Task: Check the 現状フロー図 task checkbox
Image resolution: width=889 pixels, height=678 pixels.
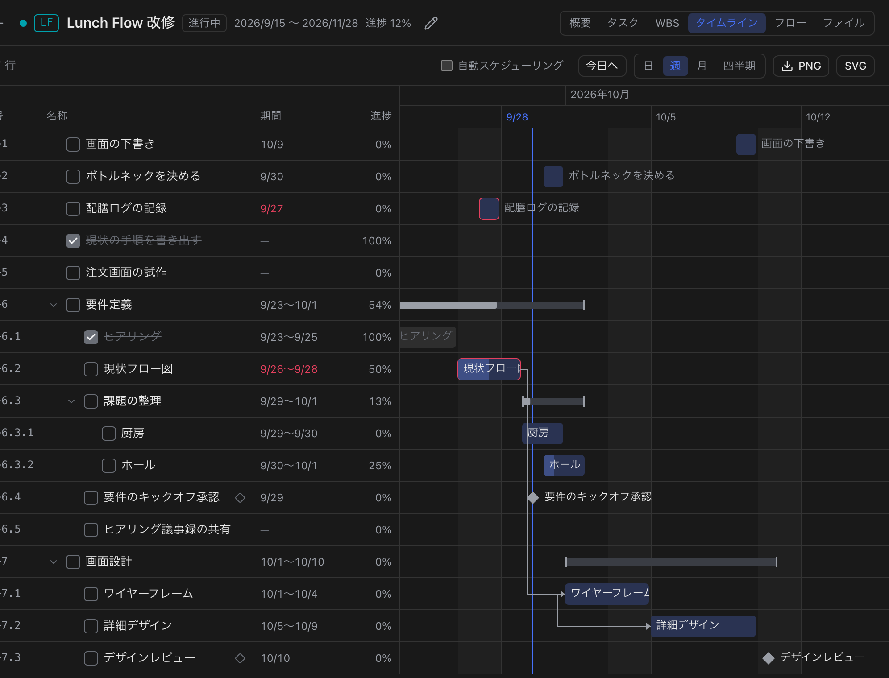Action: coord(91,369)
